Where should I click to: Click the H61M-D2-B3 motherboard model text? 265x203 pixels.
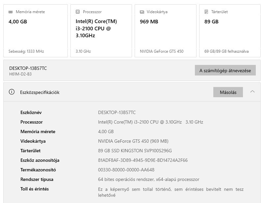[x=20, y=74]
